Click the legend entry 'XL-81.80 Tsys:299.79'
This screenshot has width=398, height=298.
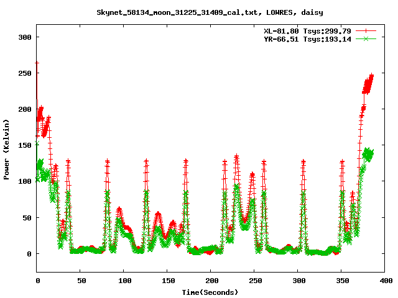coord(307,31)
